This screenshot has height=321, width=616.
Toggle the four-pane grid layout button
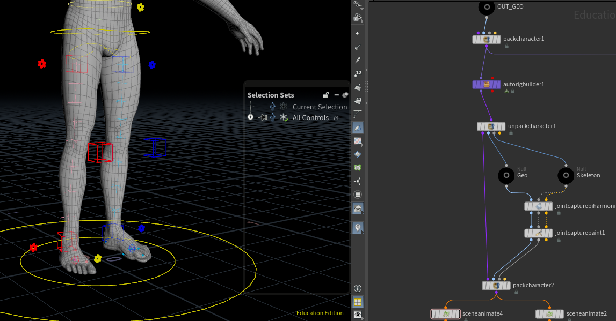pos(358,302)
